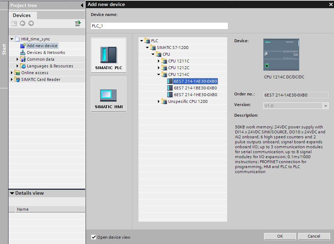Click the PLC root folder icon
This screenshot has height=244, width=334.
click(147, 41)
